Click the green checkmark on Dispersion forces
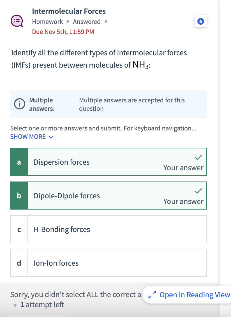Screen dimensions: 231x317 tap(198, 157)
